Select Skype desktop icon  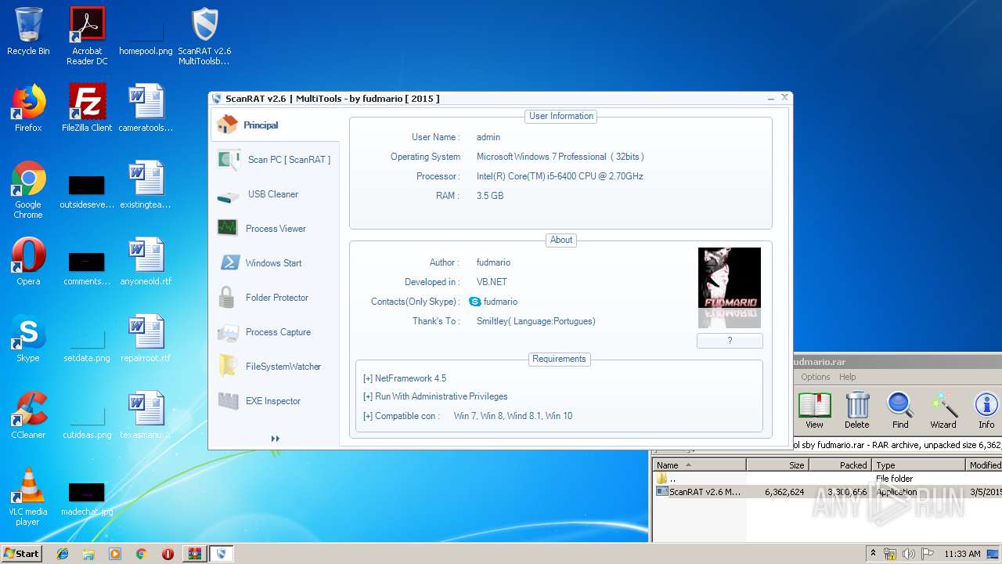28,338
